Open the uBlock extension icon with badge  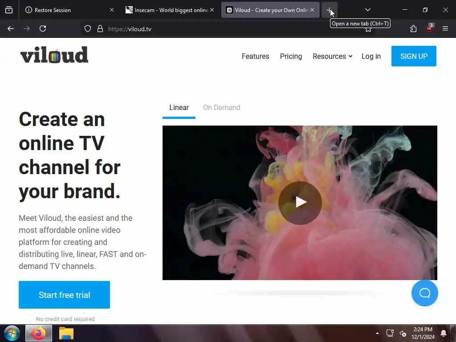pyautogui.click(x=430, y=28)
